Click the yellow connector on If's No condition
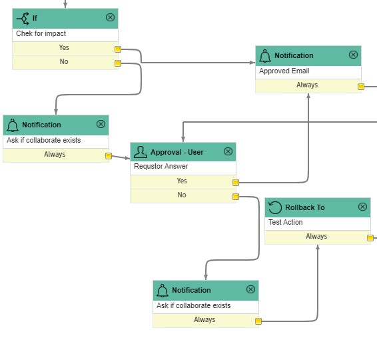 (118, 63)
